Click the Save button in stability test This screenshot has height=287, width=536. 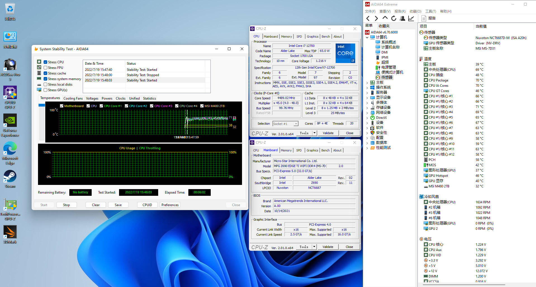pos(118,205)
